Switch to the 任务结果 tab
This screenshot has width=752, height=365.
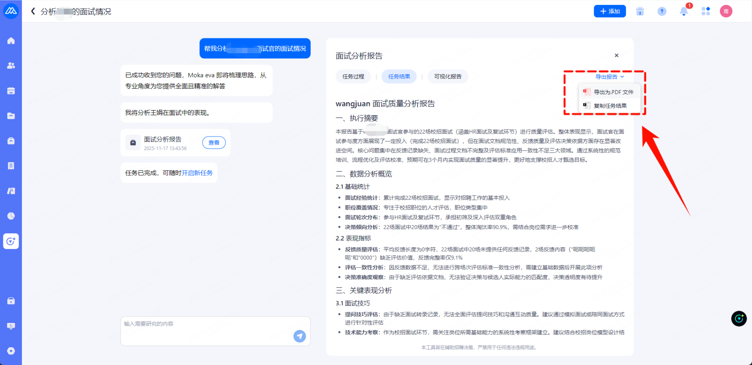399,76
